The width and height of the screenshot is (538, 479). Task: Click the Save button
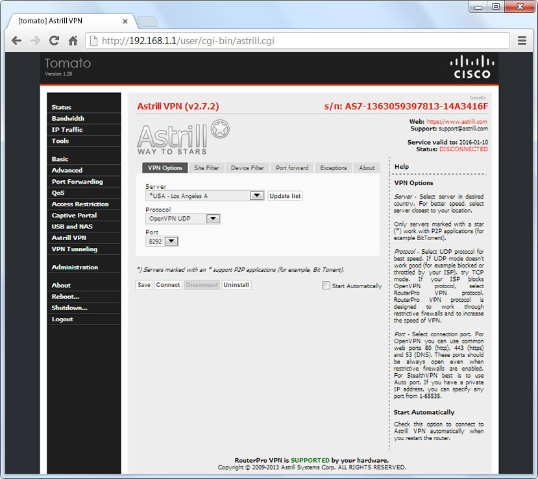point(144,285)
